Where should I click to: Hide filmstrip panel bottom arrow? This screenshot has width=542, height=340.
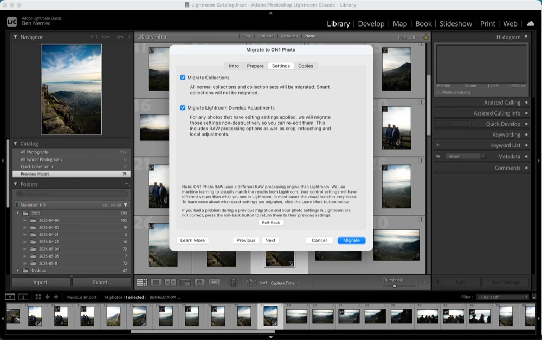270,337
